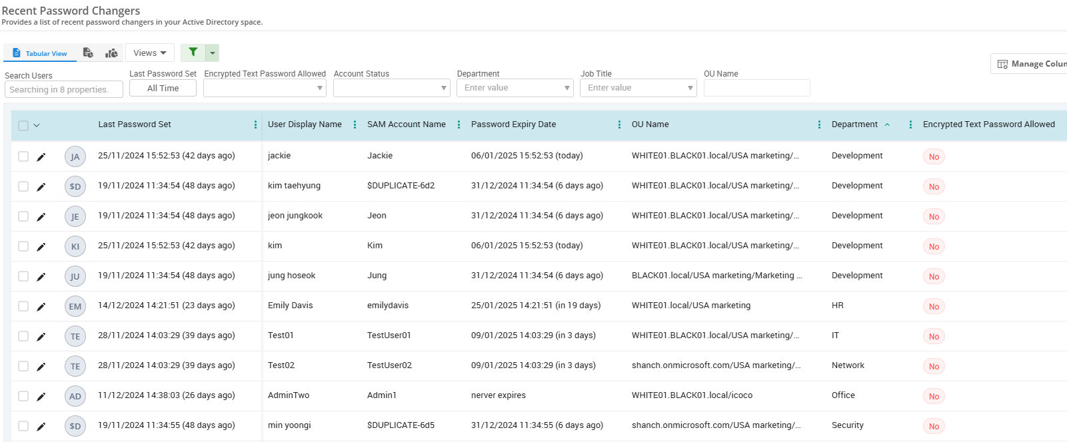The image size is (1067, 442).
Task: Click the green filter funnel button
Action: coord(193,53)
